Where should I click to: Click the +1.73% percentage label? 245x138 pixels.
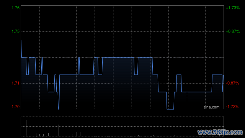click(233, 8)
